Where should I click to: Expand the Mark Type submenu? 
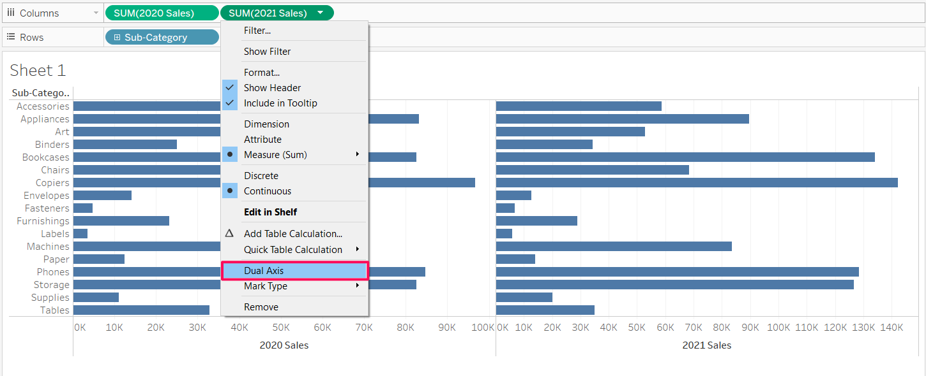pos(358,286)
